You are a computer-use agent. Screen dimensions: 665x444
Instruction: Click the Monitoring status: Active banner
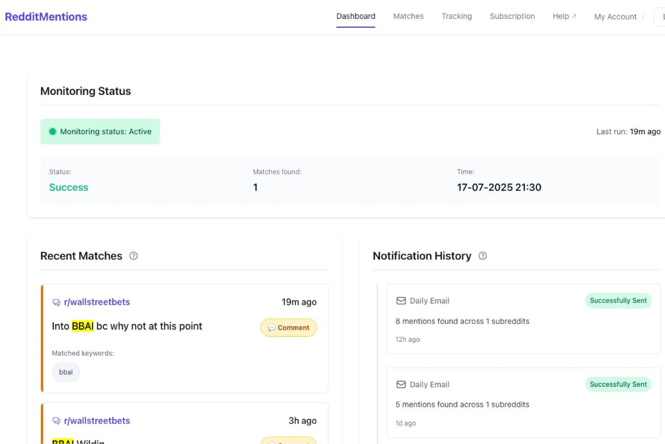tap(100, 132)
